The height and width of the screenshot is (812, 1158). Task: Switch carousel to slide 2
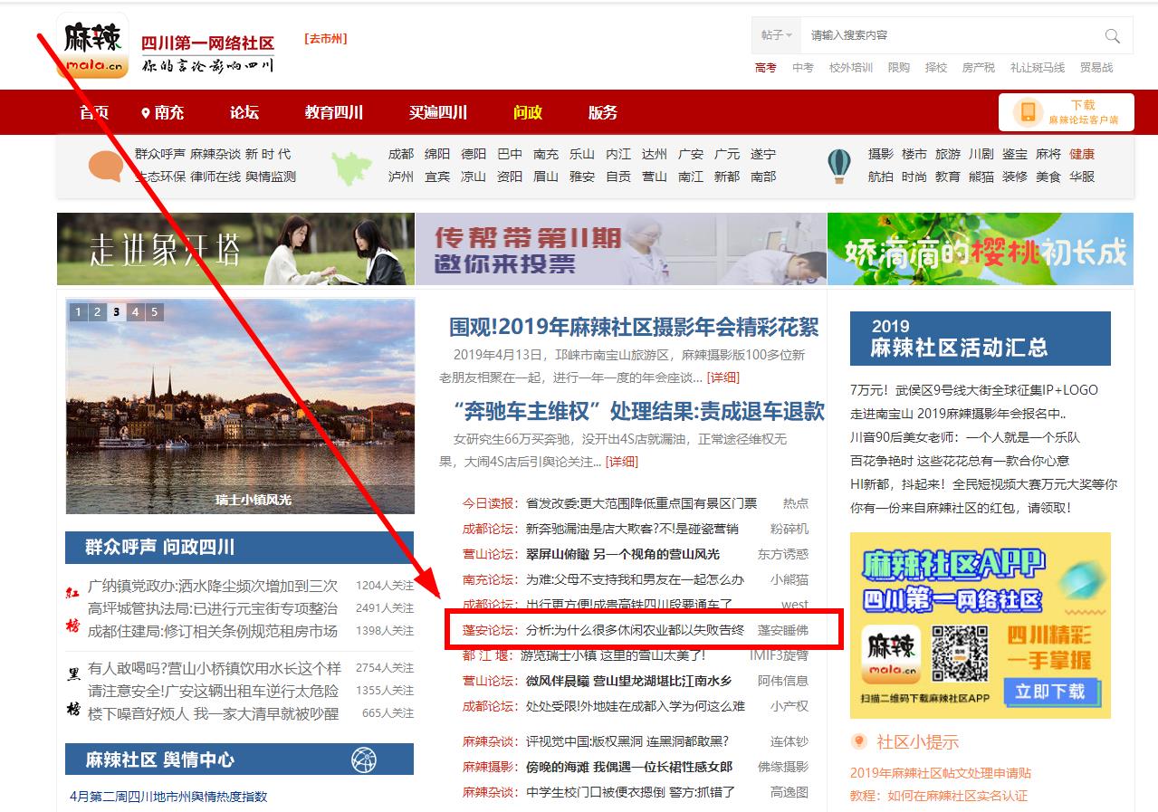(x=97, y=312)
